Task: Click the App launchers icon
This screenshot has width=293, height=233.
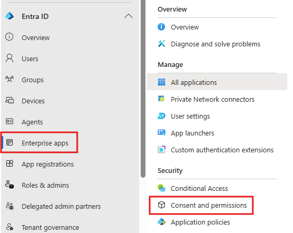Action: tap(161, 133)
